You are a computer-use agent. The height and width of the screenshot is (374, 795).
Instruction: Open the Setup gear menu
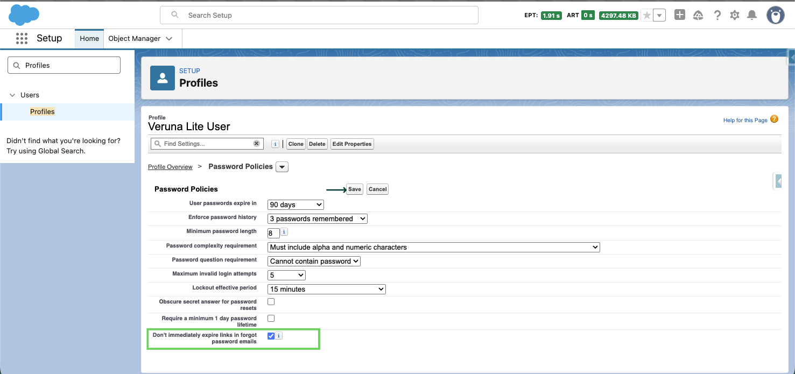(735, 15)
